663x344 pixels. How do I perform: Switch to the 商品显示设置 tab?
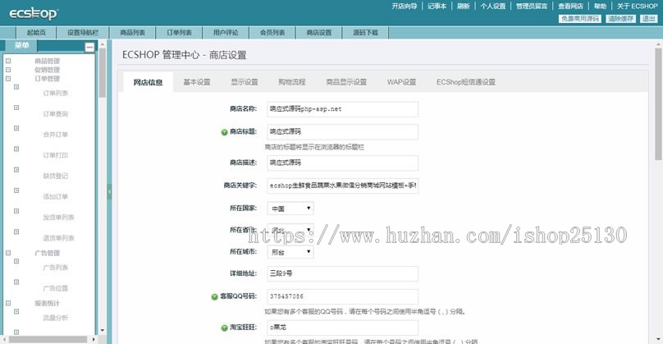(x=346, y=82)
